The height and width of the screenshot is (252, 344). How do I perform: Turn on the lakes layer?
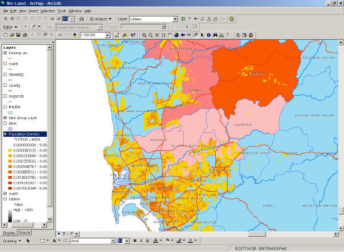5,123
